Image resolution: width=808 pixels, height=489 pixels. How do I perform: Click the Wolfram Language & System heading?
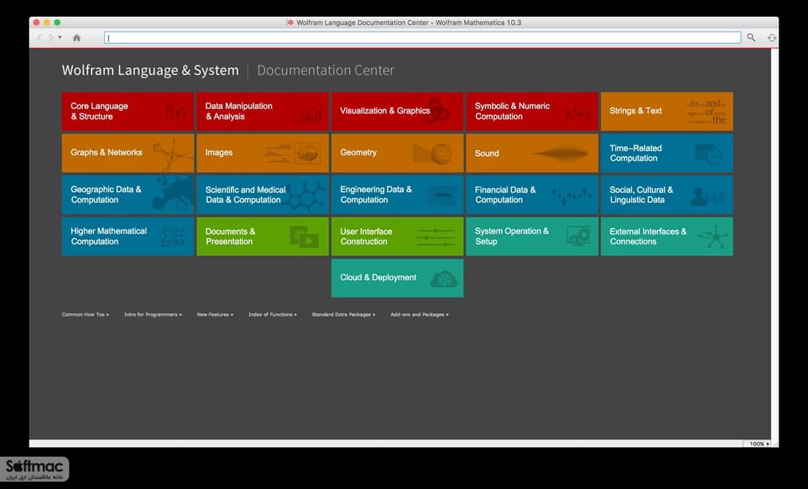coord(151,70)
